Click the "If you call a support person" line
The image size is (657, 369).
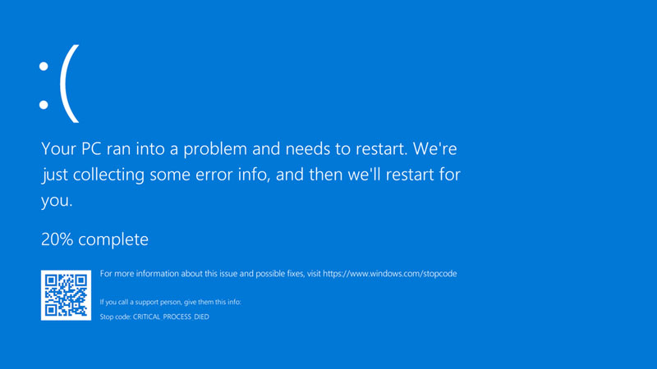(x=170, y=302)
